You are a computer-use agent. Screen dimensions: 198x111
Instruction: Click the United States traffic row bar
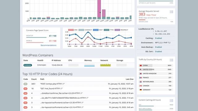point(156,69)
